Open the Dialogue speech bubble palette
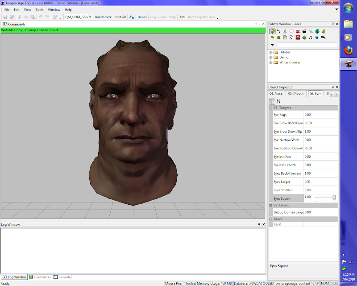This screenshot has width=357, height=286. pos(291,31)
